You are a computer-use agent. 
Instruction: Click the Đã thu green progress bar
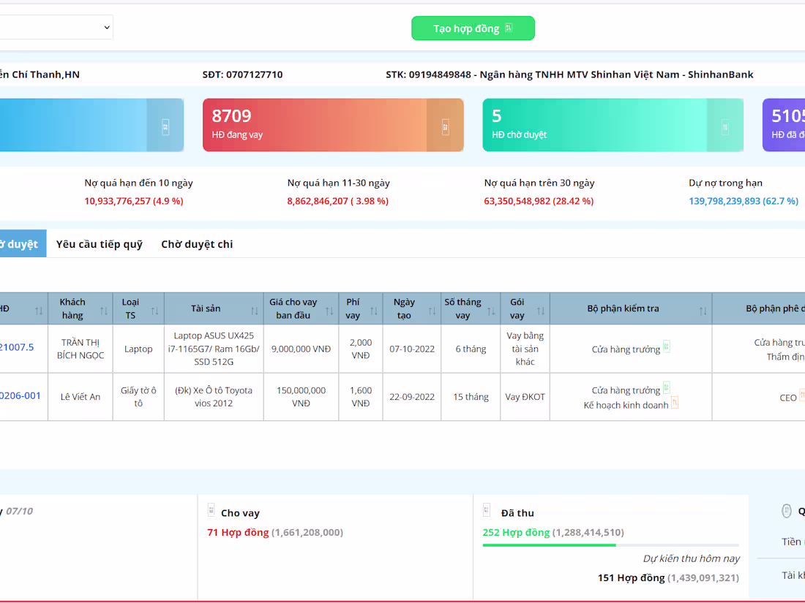(550, 545)
